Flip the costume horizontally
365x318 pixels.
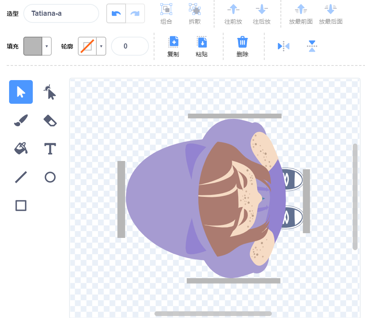[284, 46]
